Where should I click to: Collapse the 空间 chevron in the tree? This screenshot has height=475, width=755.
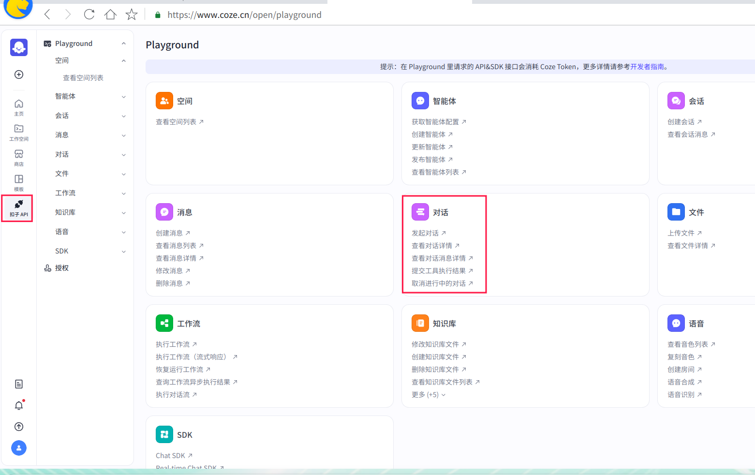pos(124,60)
